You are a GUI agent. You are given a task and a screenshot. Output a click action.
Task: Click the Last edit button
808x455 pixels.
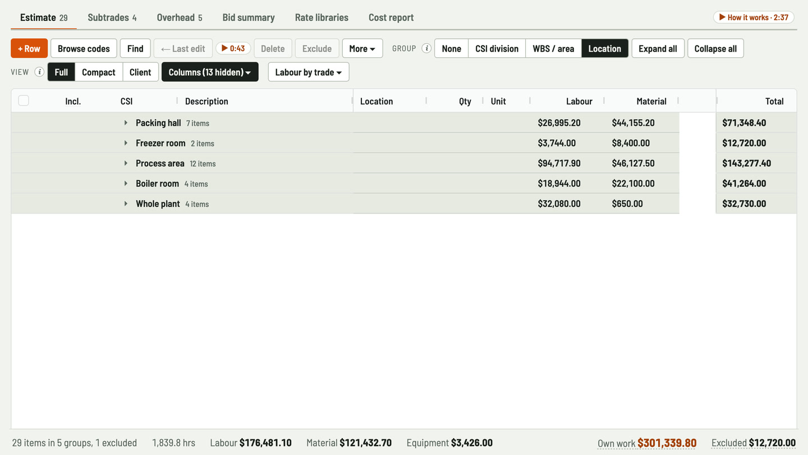pyautogui.click(x=183, y=48)
